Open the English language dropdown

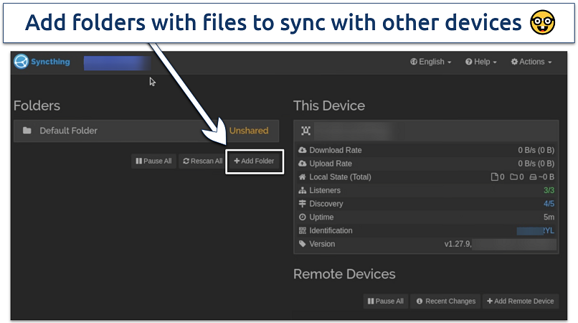[x=431, y=62]
